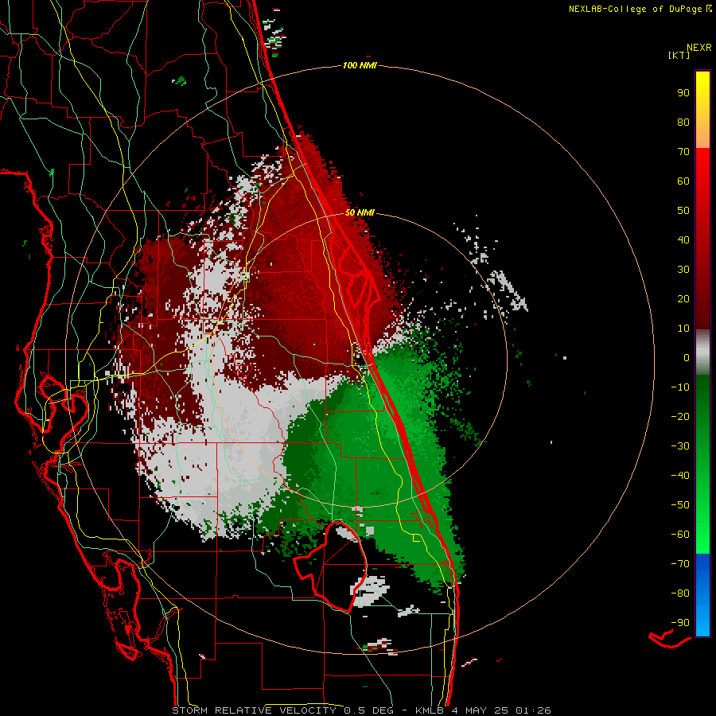716x716 pixels.
Task: Click the -70 value on the color scale
Action: tap(680, 564)
